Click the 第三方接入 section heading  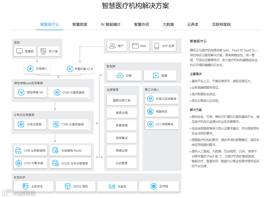click(x=152, y=90)
